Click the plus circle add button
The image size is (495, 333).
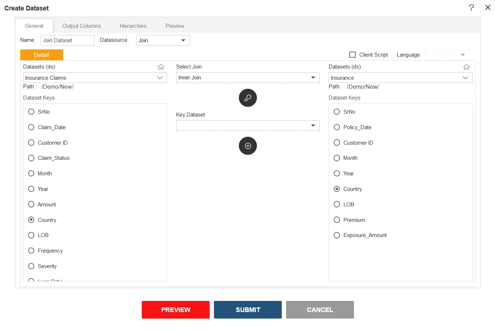pos(248,146)
